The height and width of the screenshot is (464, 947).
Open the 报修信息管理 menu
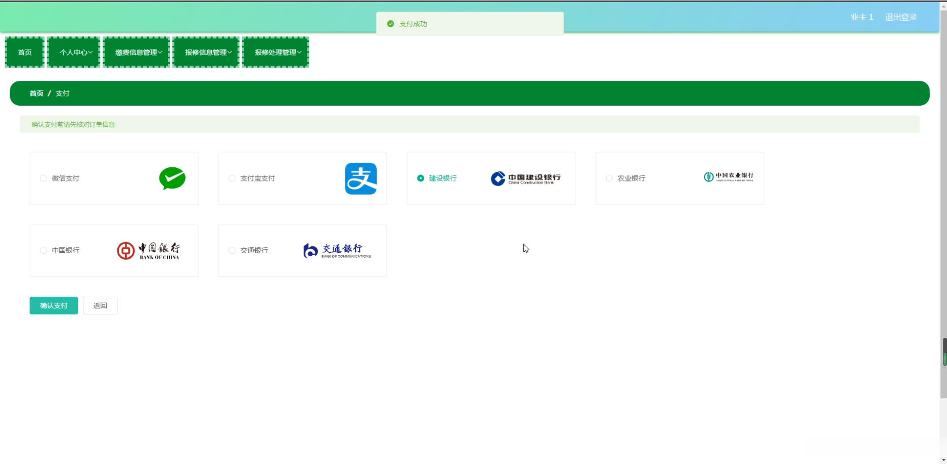coord(206,52)
